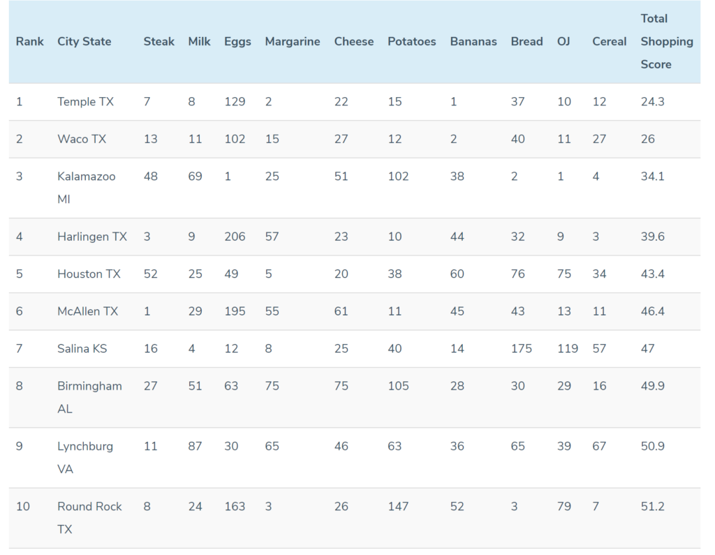
Task: Click the Harlingen TX city name
Action: tap(92, 237)
